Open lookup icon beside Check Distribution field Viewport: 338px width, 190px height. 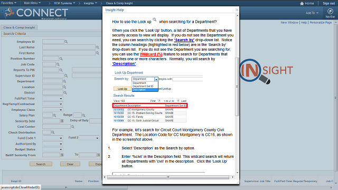point(53,132)
